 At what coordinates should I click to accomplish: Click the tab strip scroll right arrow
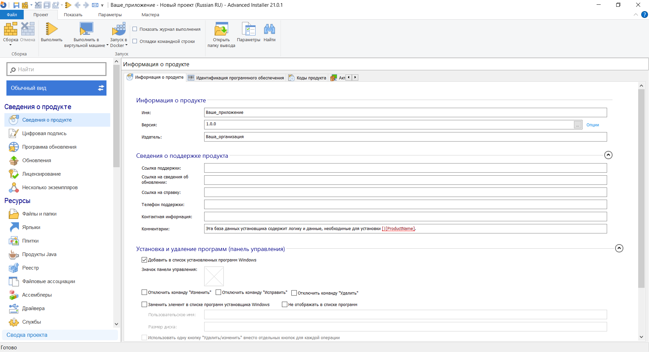click(355, 77)
